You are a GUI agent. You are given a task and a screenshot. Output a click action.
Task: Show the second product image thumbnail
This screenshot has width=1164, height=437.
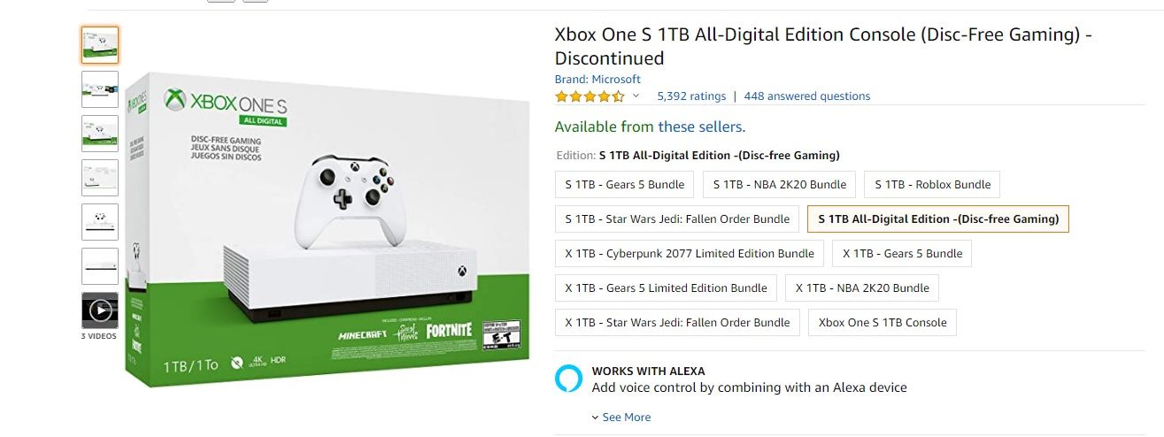tap(99, 89)
